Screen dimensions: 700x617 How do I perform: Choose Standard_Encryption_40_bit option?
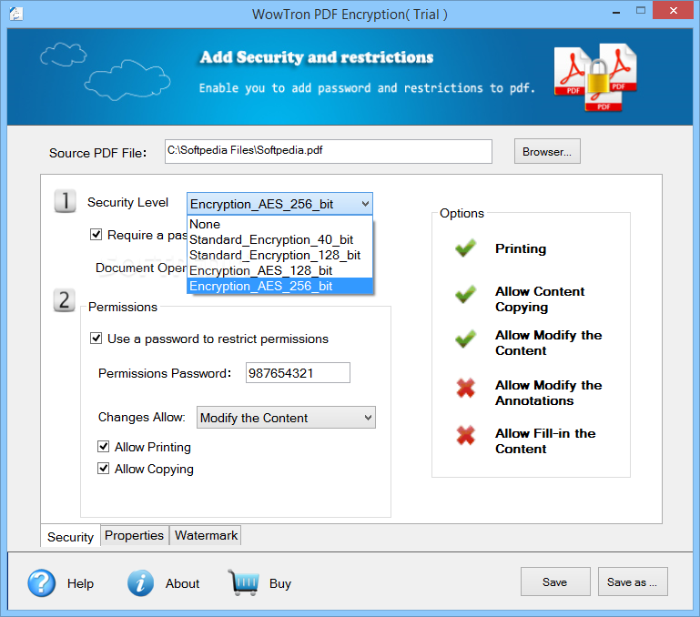coord(271,239)
